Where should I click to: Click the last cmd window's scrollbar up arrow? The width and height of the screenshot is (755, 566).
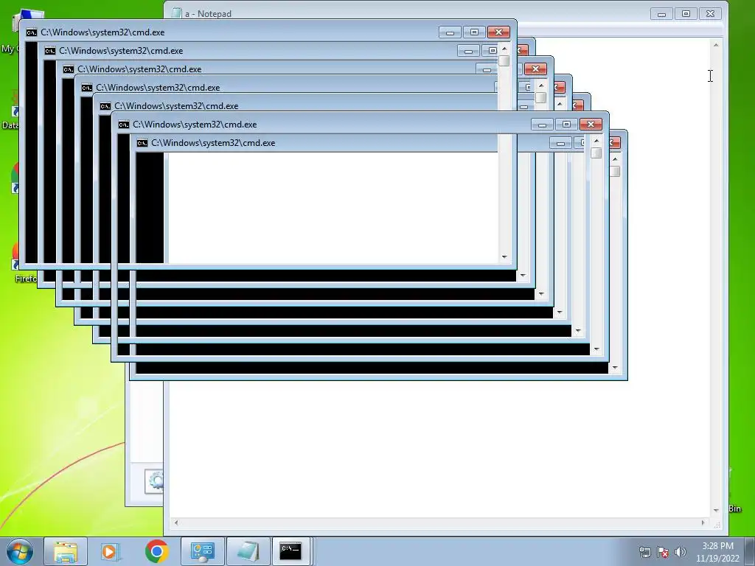coord(614,159)
